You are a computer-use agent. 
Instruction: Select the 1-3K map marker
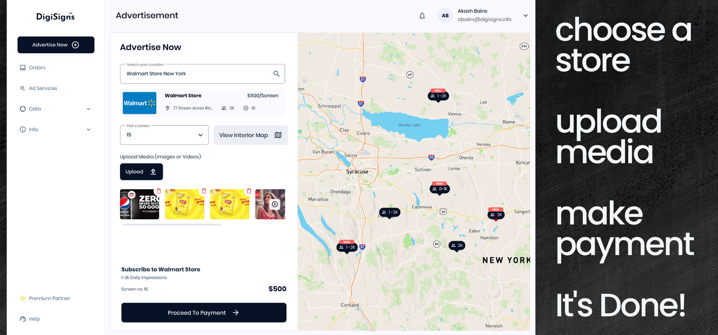click(x=390, y=212)
